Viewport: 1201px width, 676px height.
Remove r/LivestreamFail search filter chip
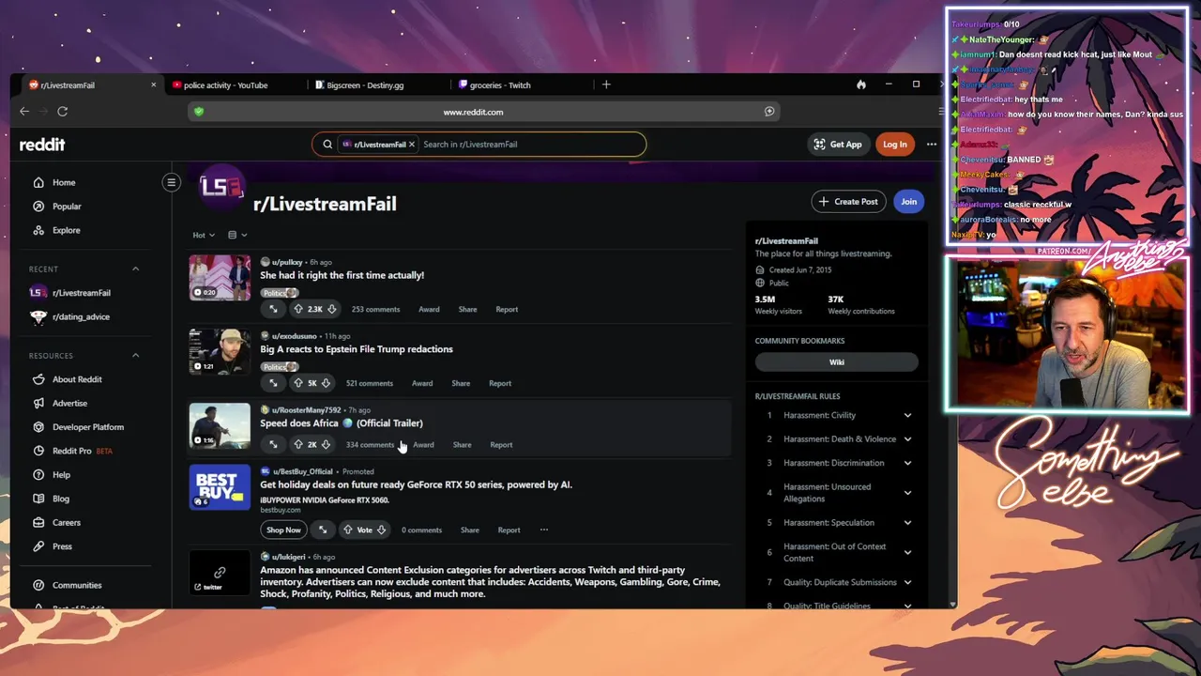[411, 145]
